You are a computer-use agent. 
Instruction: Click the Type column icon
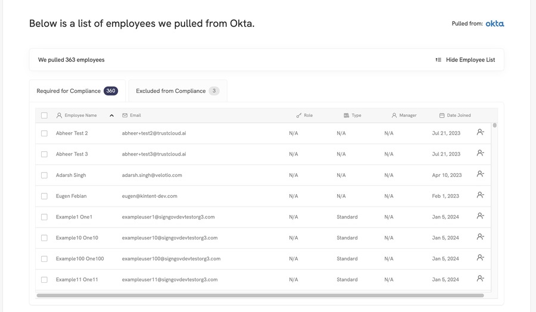pos(346,116)
